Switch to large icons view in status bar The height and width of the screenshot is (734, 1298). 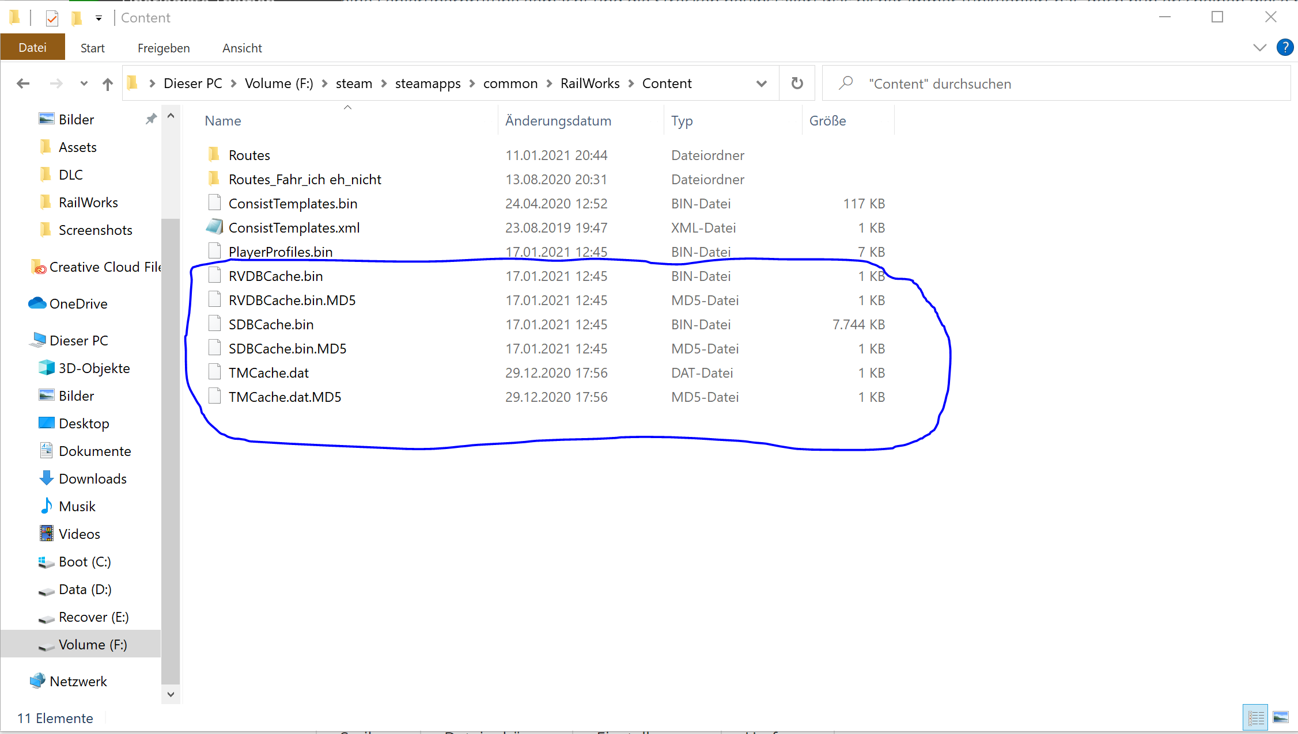click(1281, 717)
